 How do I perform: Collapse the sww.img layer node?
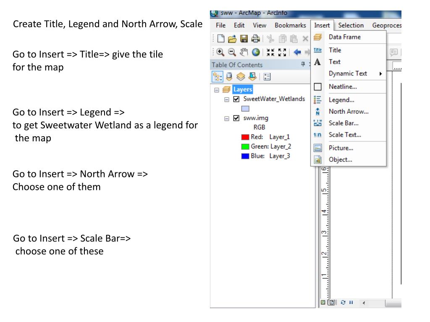(226, 119)
